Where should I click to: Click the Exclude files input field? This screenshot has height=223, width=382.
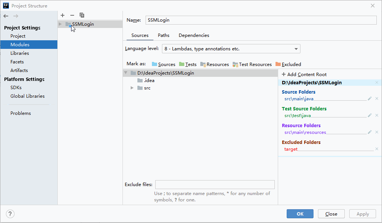pos(215,185)
